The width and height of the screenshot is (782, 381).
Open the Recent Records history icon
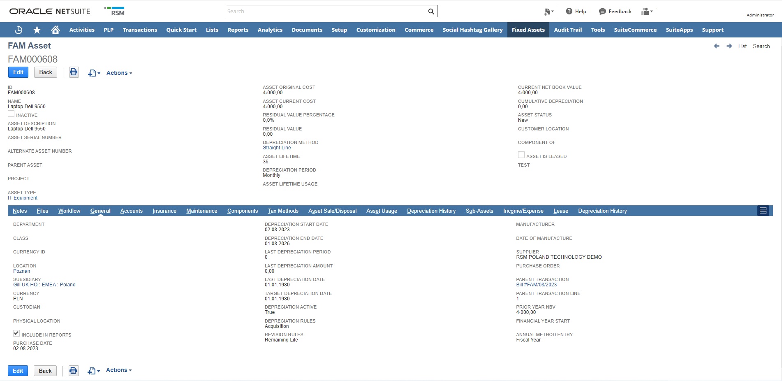point(19,30)
